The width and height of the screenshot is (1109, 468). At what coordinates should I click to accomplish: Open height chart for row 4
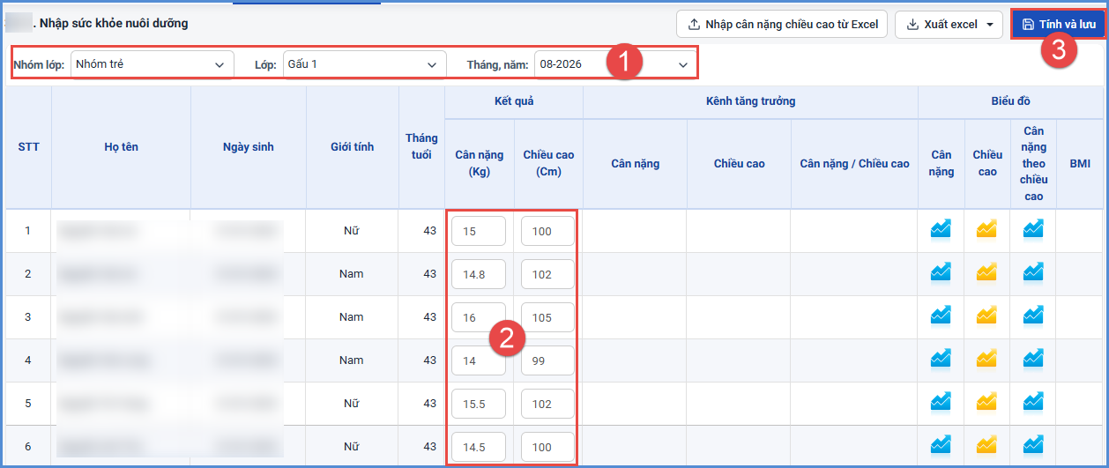[x=986, y=359]
